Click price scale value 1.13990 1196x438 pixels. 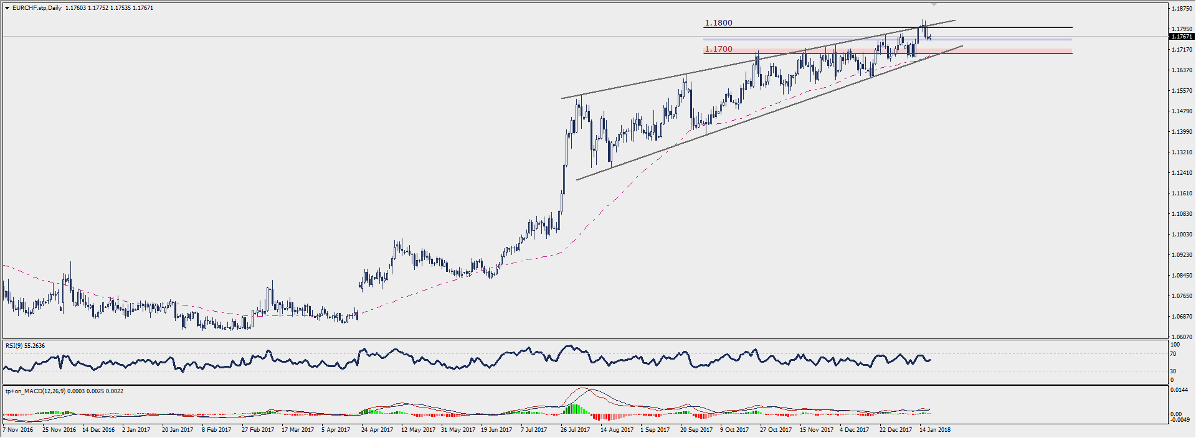click(x=1182, y=132)
